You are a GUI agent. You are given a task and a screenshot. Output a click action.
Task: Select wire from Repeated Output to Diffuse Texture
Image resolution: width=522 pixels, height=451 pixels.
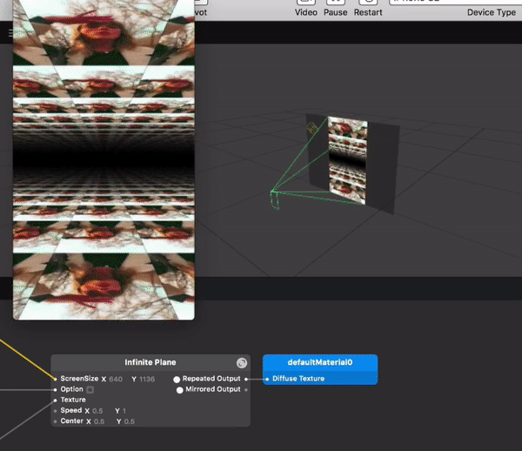click(257, 379)
